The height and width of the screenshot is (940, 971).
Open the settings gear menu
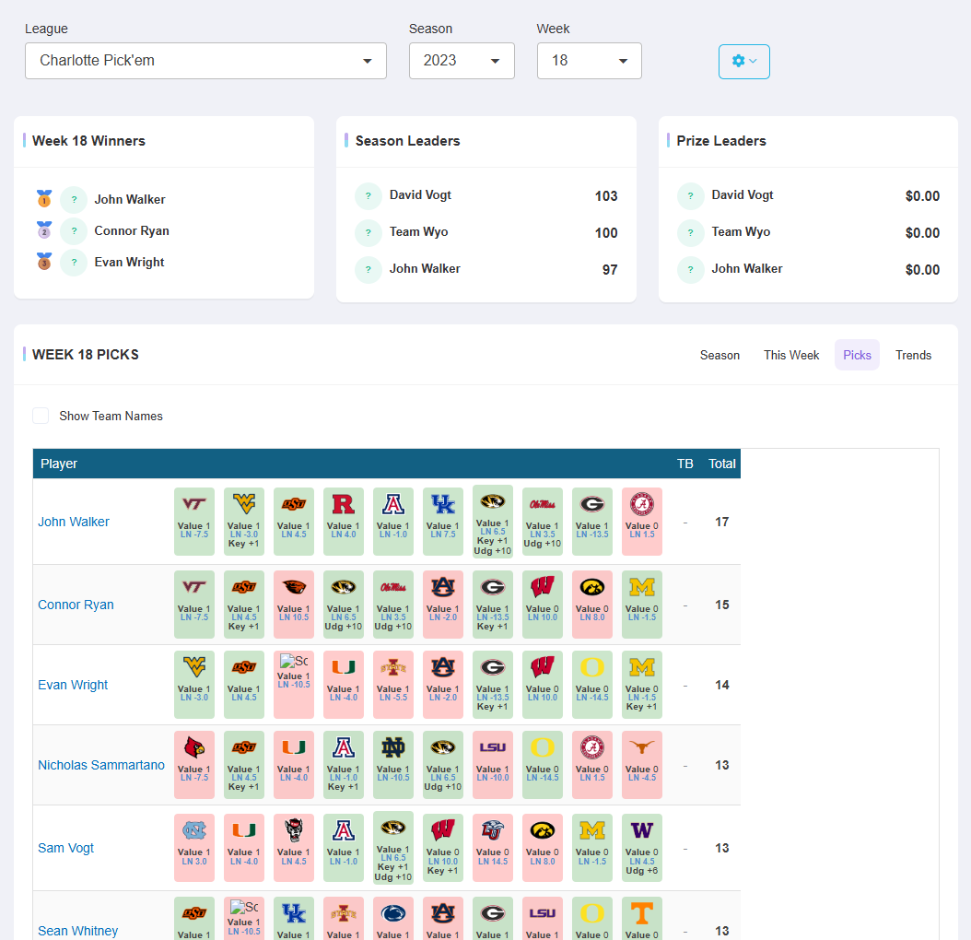743,61
